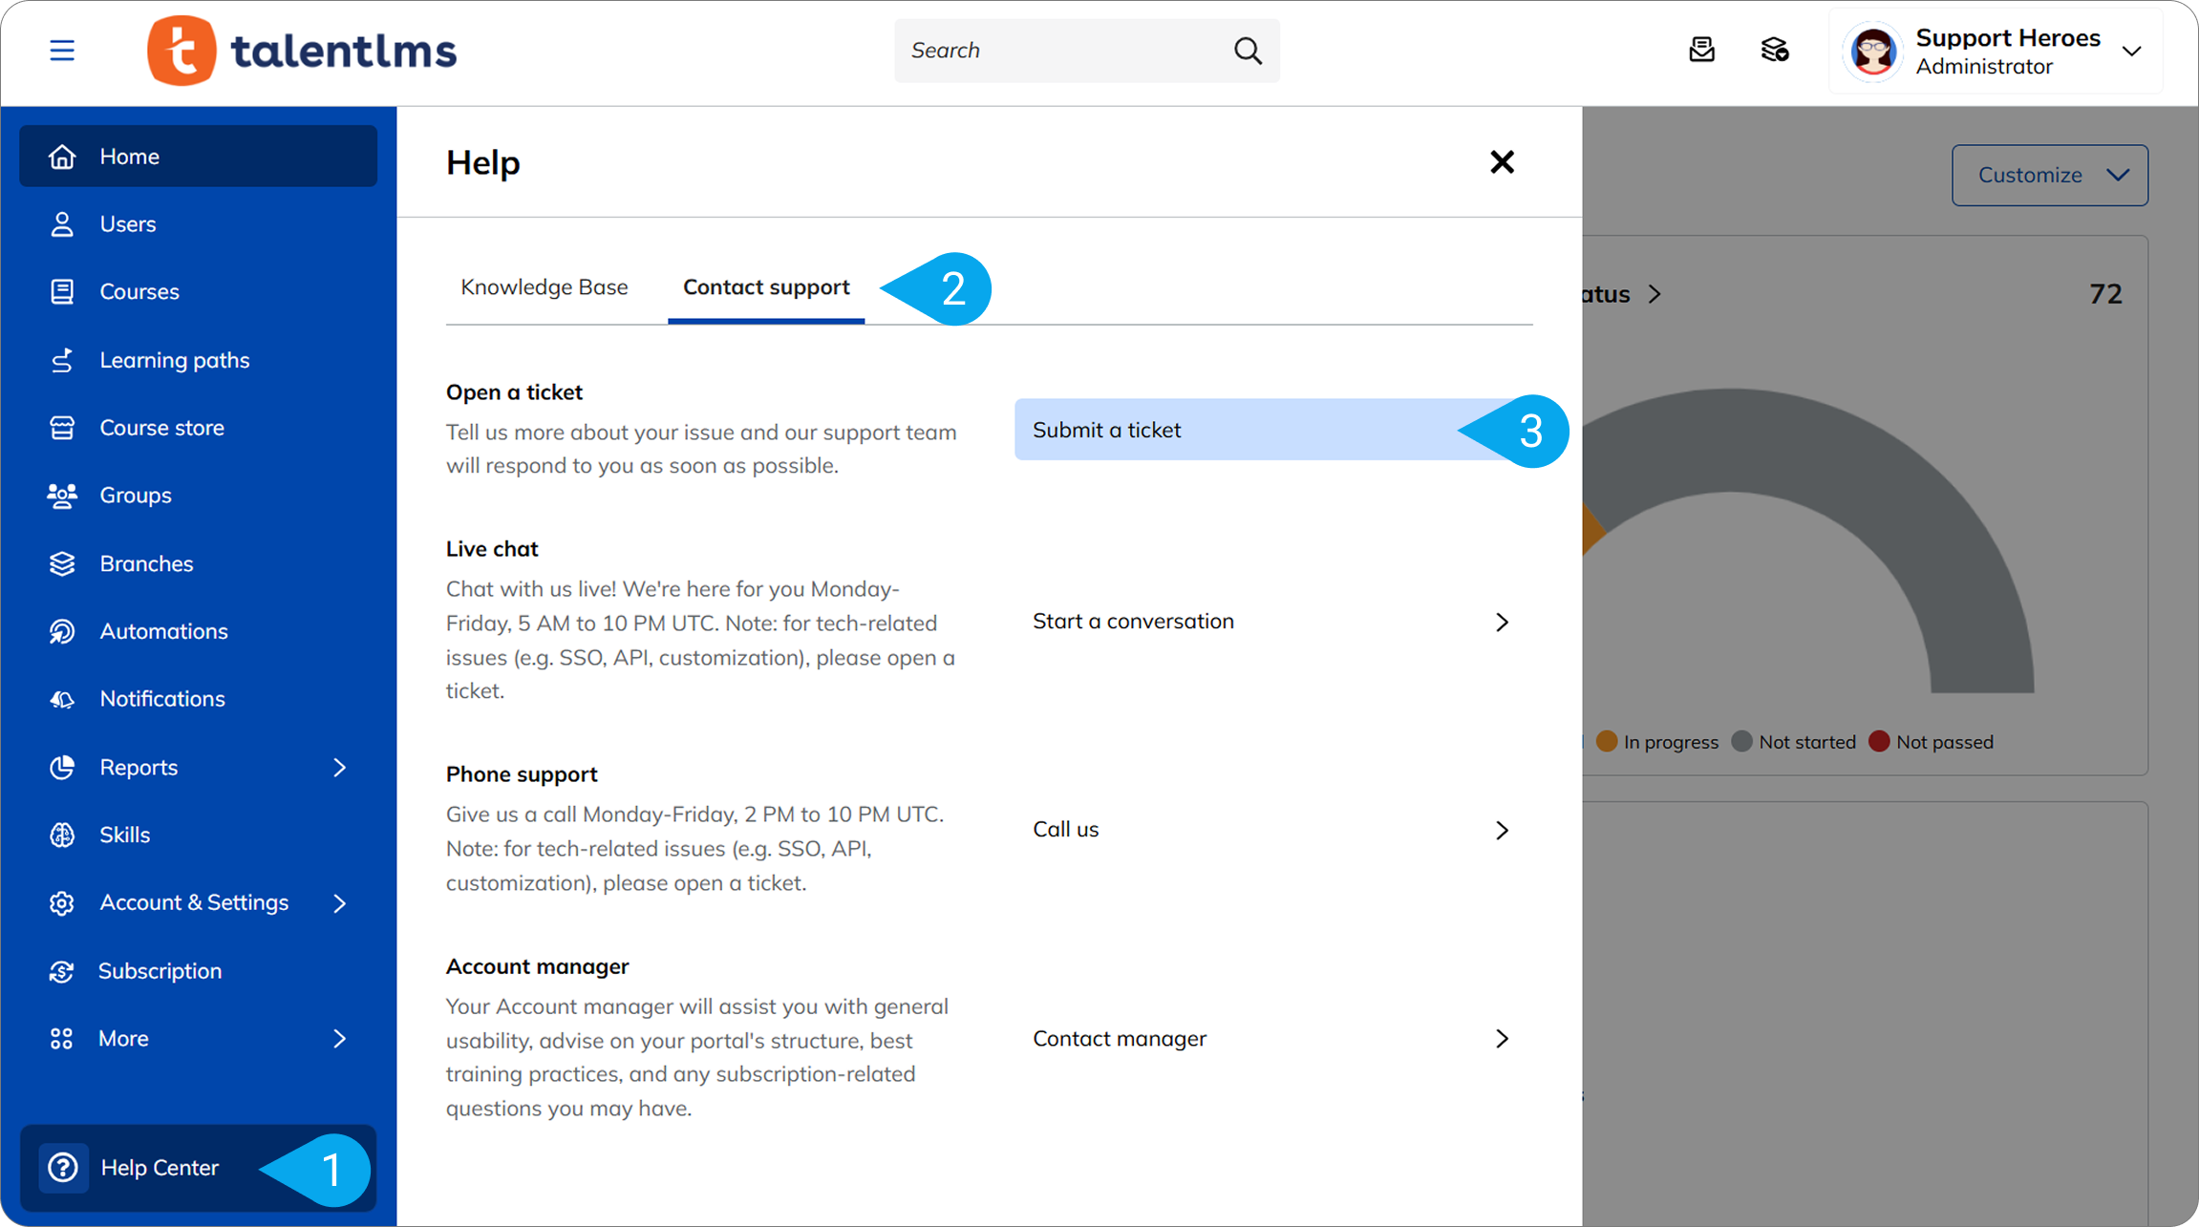The height and width of the screenshot is (1227, 2199).
Task: Open the Support Heroes profile dropdown
Action: pos(2131,51)
